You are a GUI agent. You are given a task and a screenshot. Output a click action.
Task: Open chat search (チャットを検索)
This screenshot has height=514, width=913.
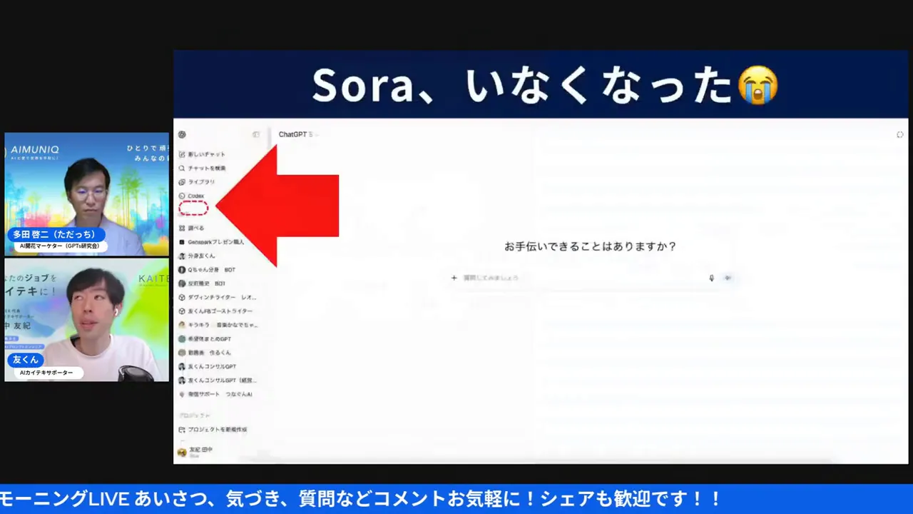tap(206, 168)
